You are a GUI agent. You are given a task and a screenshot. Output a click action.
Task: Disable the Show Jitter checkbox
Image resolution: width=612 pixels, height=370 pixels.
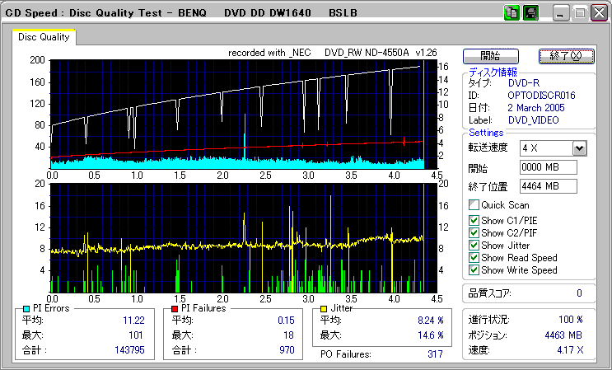pos(473,246)
